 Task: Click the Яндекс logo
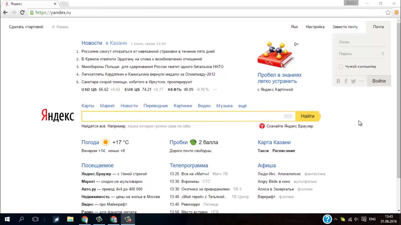[58, 115]
